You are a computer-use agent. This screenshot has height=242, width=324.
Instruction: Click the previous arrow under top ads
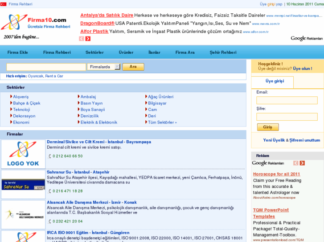tap(82, 39)
